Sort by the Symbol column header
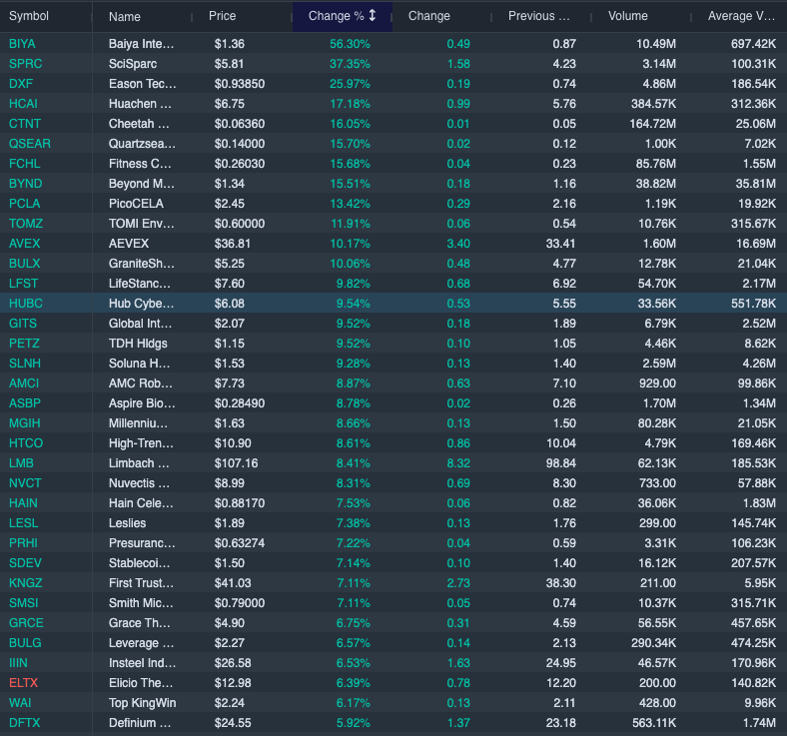The height and width of the screenshot is (736, 787). (29, 16)
